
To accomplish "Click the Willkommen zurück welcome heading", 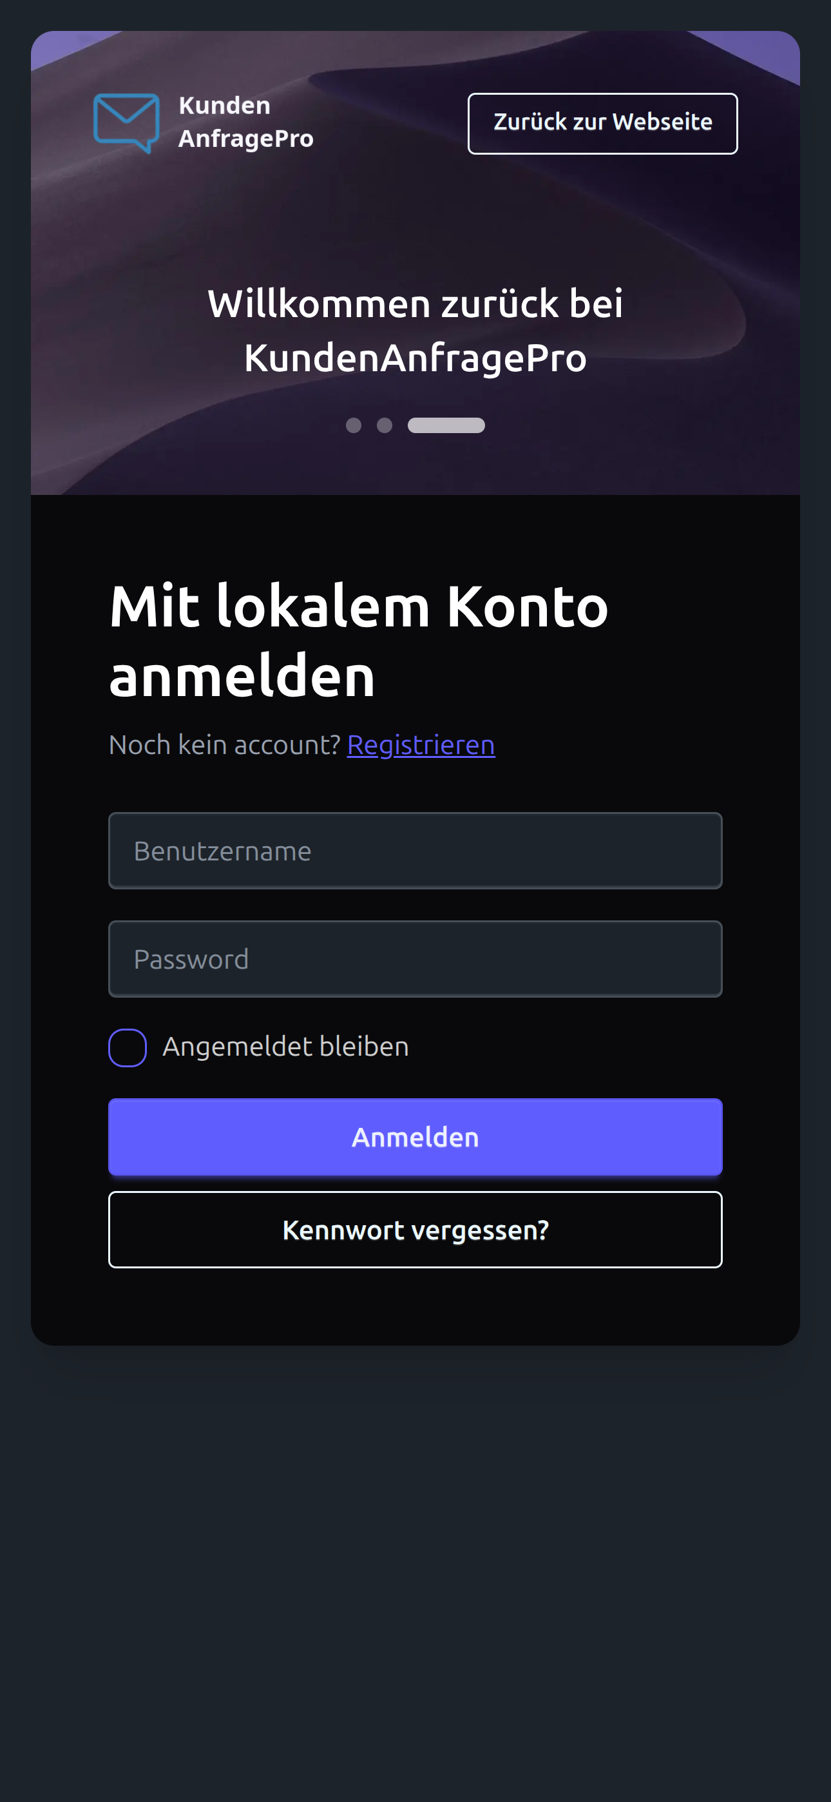I will pos(415,329).
